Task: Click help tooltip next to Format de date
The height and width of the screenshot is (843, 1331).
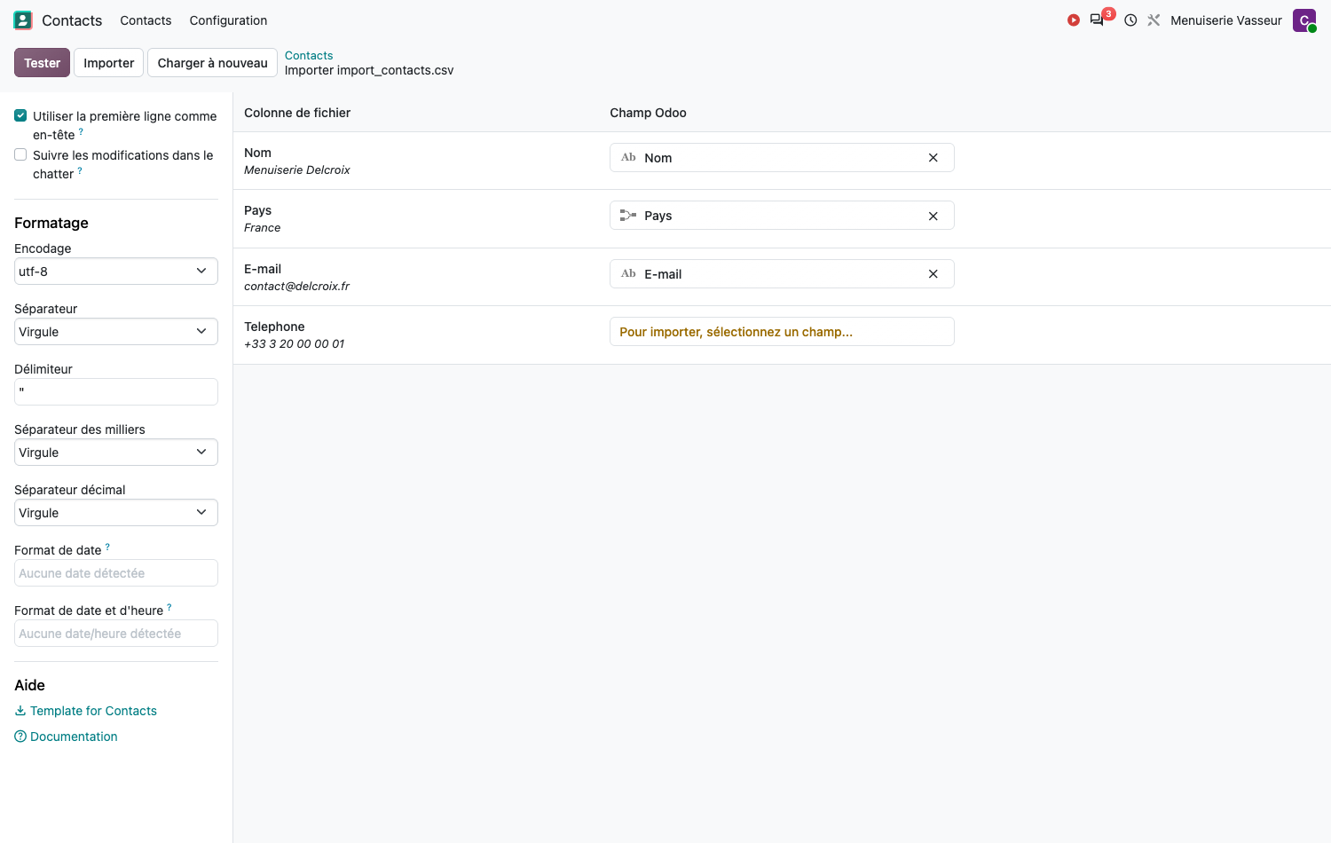Action: pyautogui.click(x=107, y=547)
